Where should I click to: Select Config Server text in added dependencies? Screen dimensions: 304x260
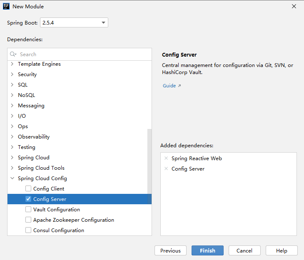tap(188, 169)
